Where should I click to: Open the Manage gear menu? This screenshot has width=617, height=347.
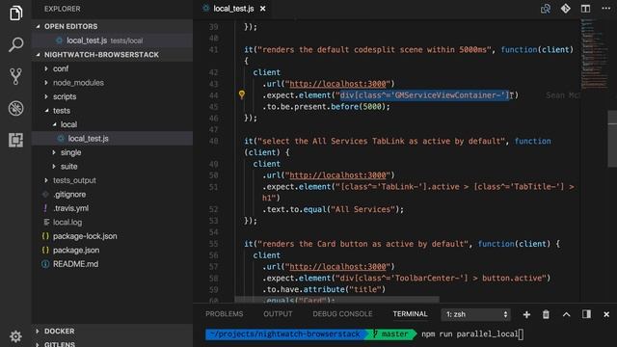[x=15, y=336]
